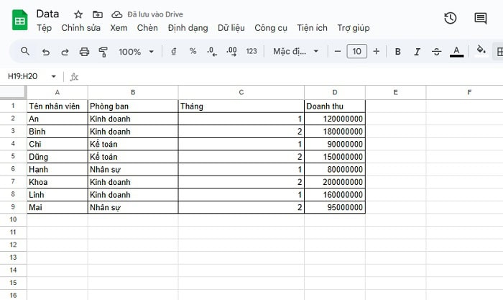The width and height of the screenshot is (503, 300).
Task: Print the spreadsheet using printer icon
Action: coord(84,52)
